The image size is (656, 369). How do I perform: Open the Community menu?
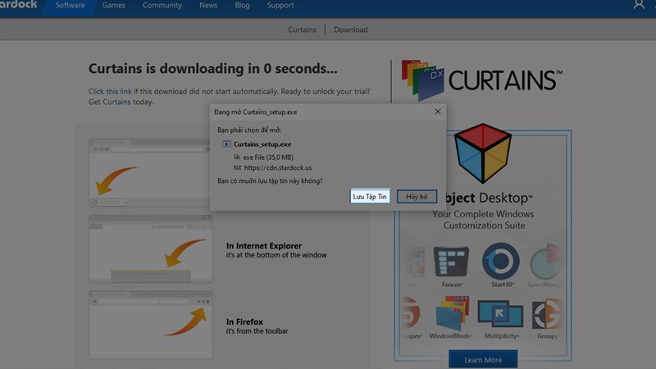[162, 5]
